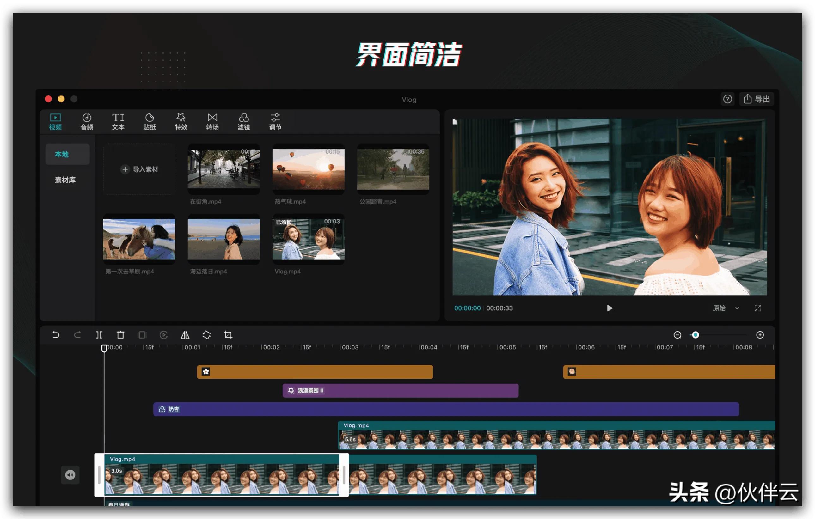Select the 热气球.mp4 thumbnail

308,169
